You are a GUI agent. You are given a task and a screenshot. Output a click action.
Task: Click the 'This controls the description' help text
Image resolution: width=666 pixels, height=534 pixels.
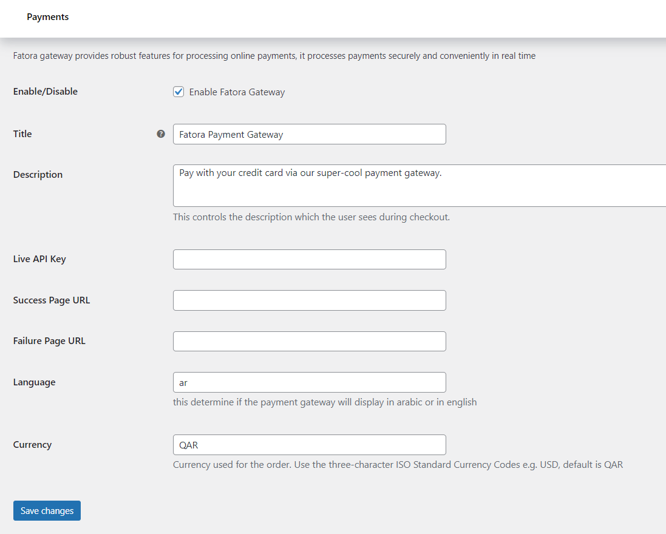[x=311, y=217]
